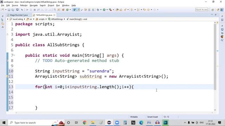The width and height of the screenshot is (225, 126).
Task: Switch to the Java EE perspective icon
Action: [218, 10]
